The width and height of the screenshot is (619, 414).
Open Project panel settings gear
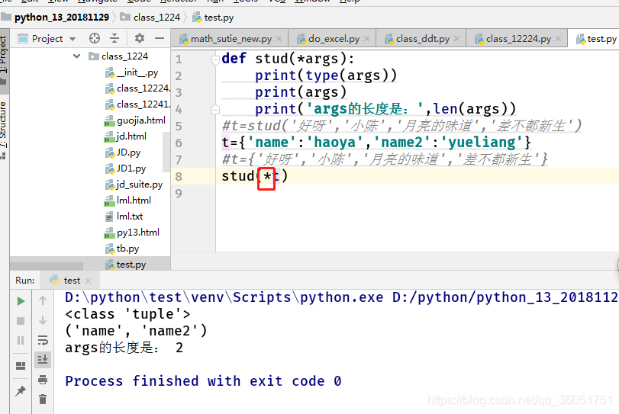point(140,38)
